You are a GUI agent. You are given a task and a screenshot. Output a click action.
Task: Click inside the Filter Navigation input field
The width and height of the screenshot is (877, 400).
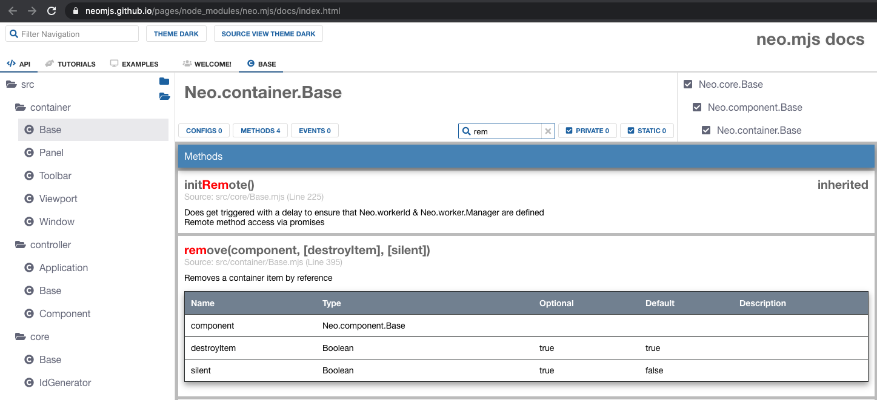73,33
